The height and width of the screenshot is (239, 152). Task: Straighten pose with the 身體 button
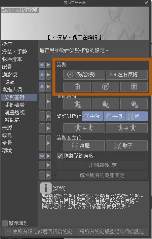pyautogui.click(x=84, y=145)
